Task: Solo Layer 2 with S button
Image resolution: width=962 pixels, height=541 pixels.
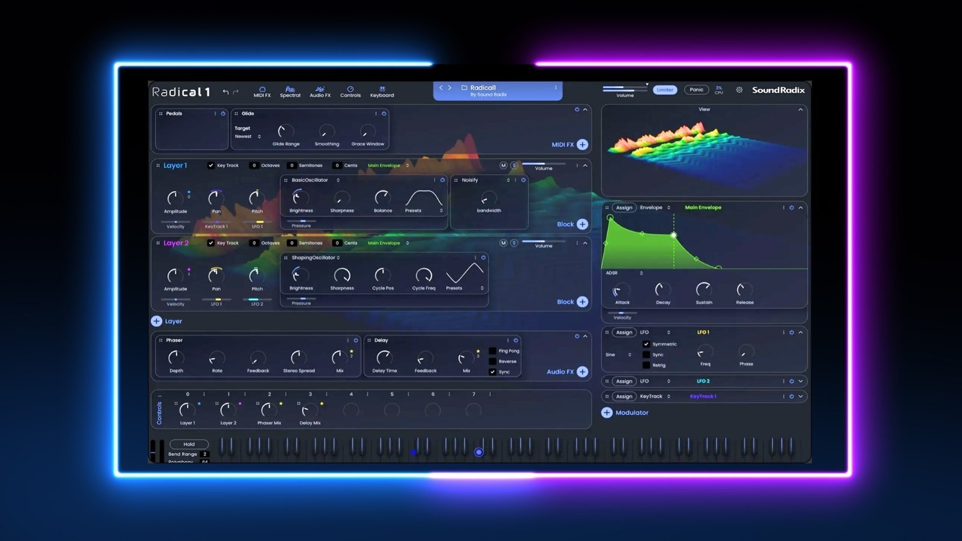Action: [x=513, y=243]
